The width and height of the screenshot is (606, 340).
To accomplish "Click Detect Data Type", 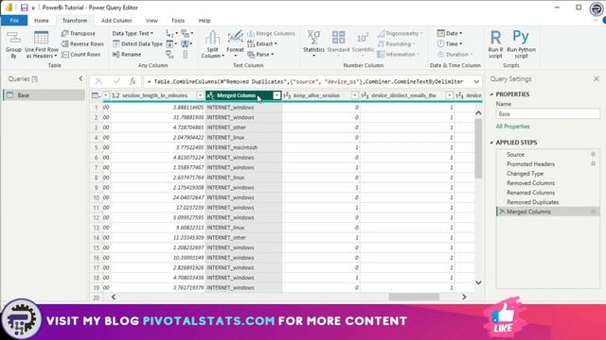I will (137, 44).
